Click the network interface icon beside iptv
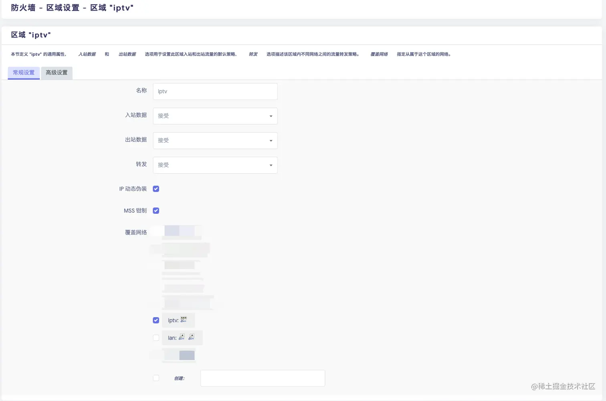Image resolution: width=606 pixels, height=401 pixels. click(x=184, y=320)
